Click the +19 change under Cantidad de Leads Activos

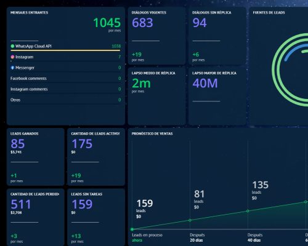click(x=76, y=176)
